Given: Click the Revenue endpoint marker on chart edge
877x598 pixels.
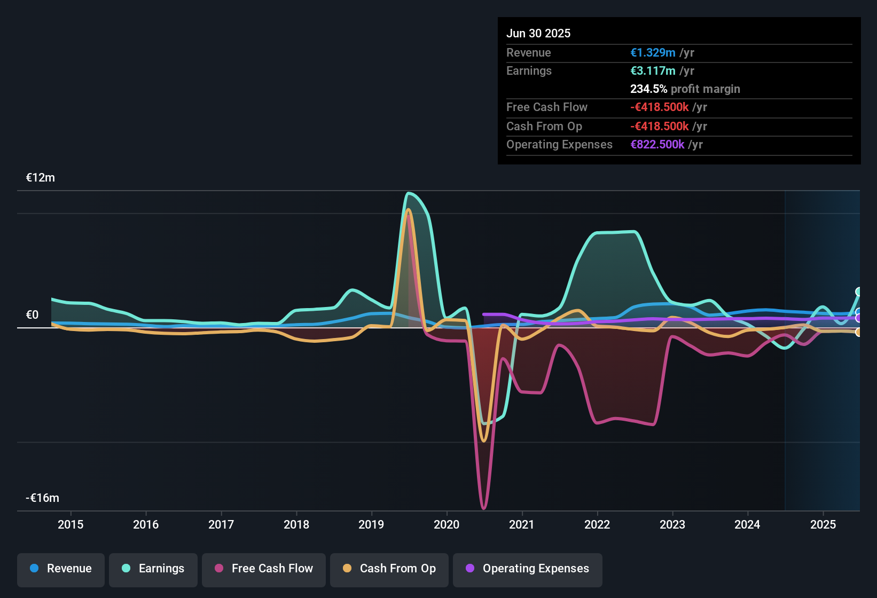Looking at the screenshot, I should pos(858,312).
